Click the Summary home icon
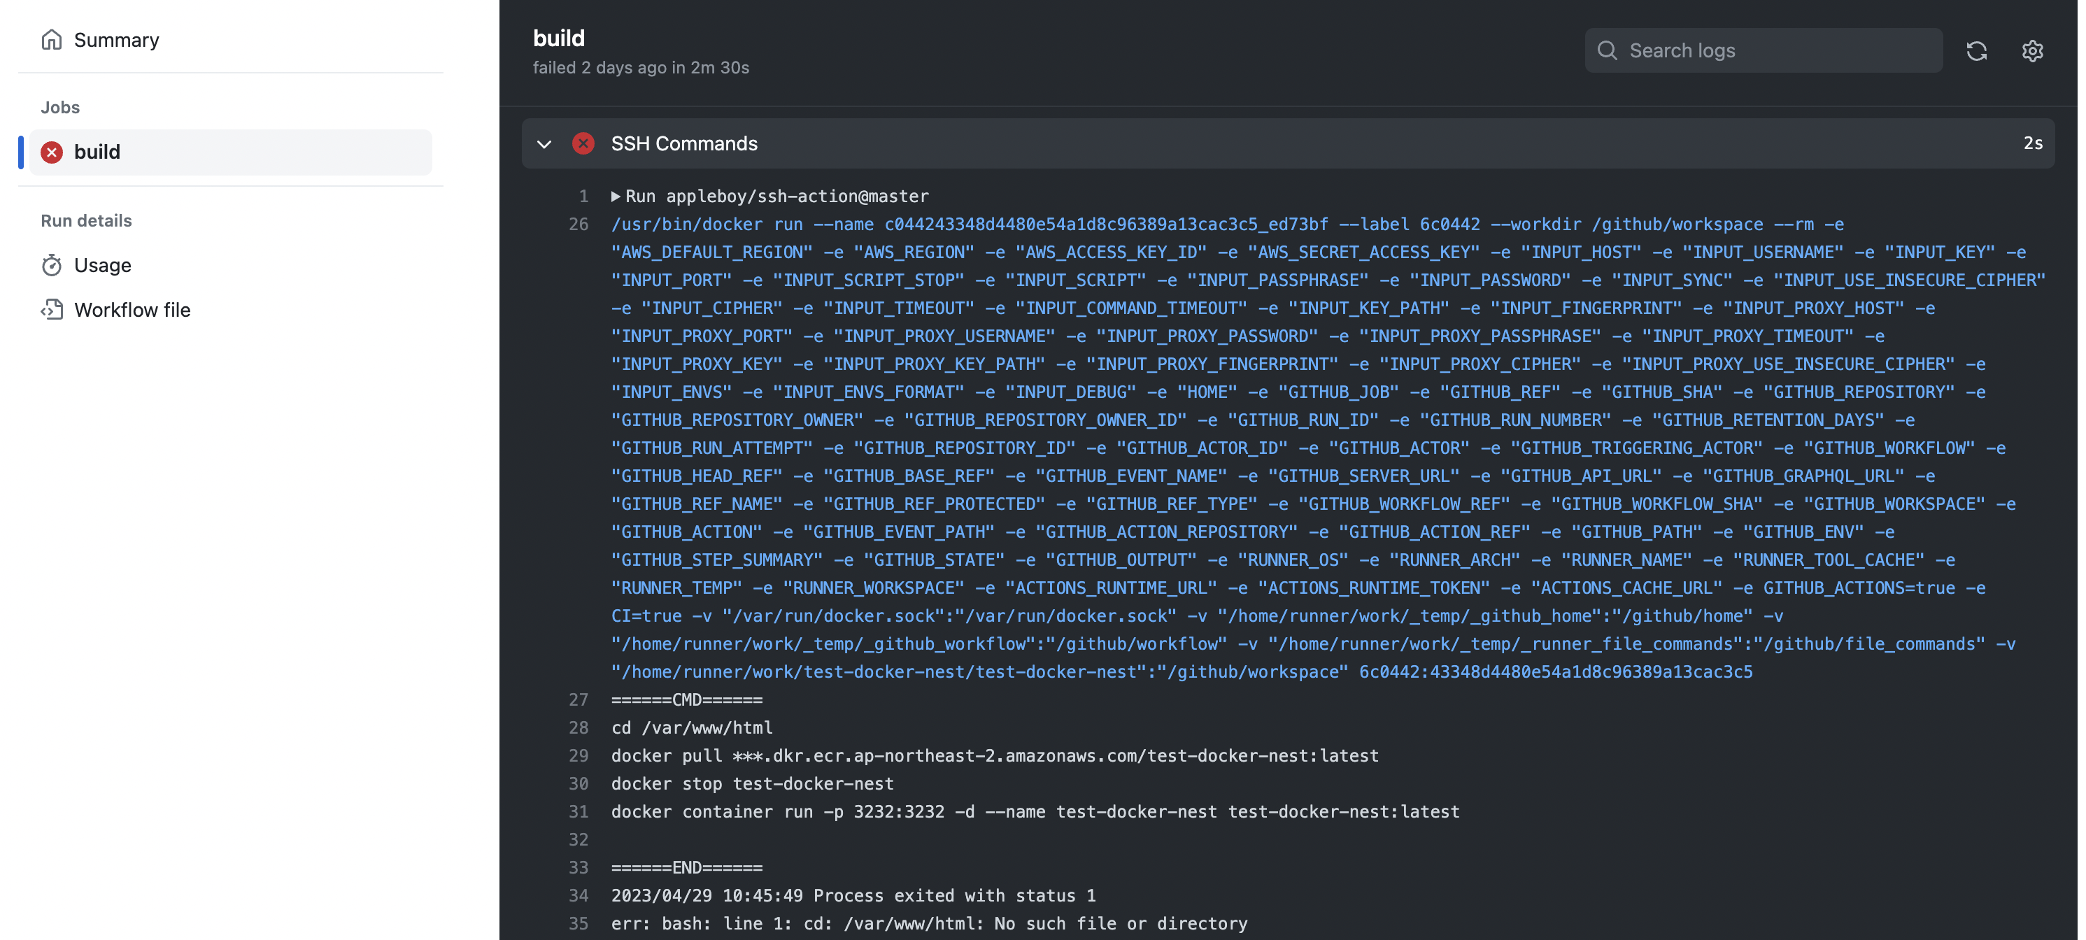The height and width of the screenshot is (940, 2086). tap(52, 40)
